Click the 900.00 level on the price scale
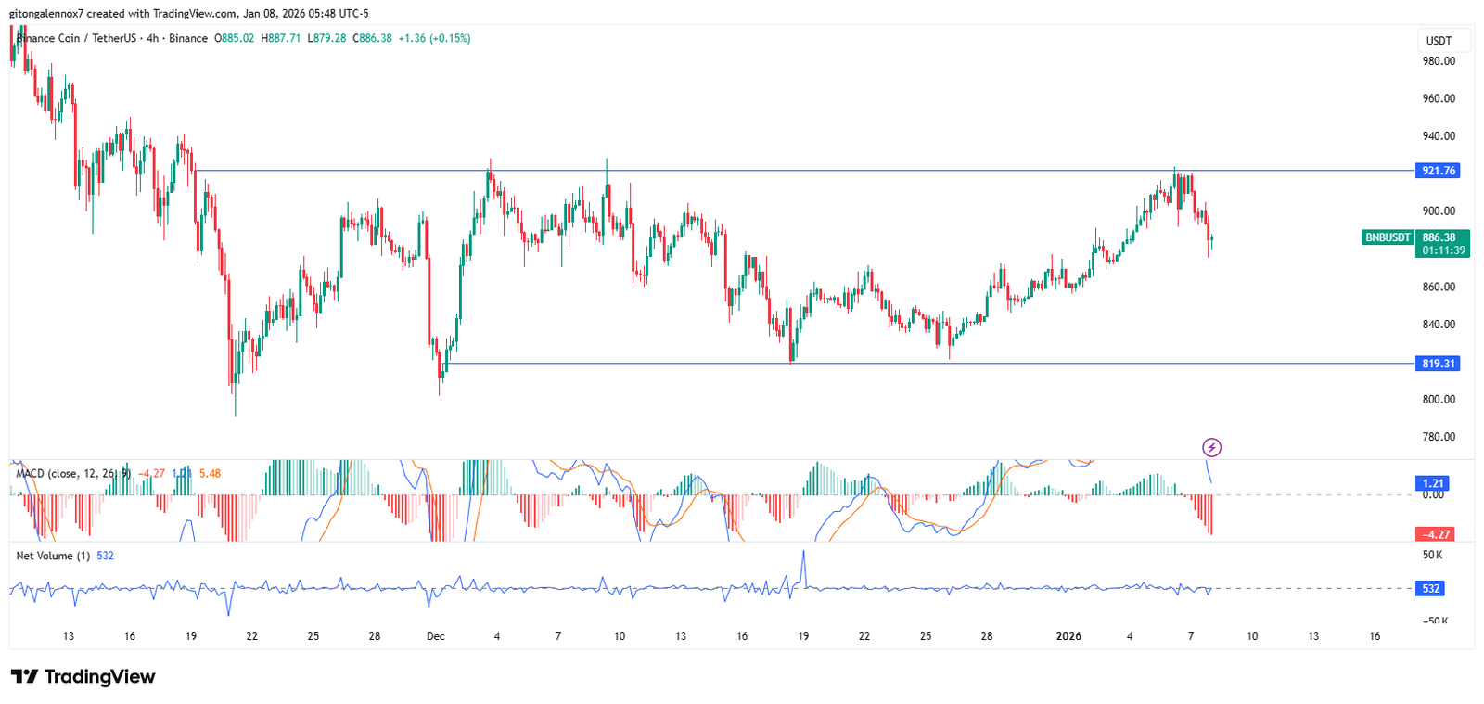1484x704 pixels. (1439, 211)
